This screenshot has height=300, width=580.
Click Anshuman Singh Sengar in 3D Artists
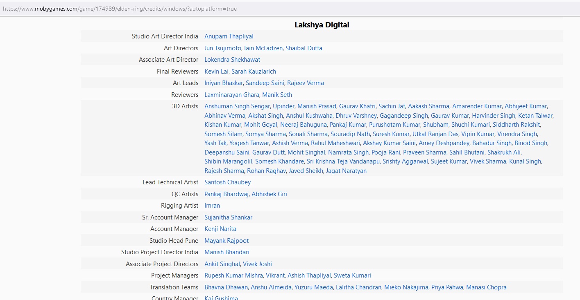237,106
